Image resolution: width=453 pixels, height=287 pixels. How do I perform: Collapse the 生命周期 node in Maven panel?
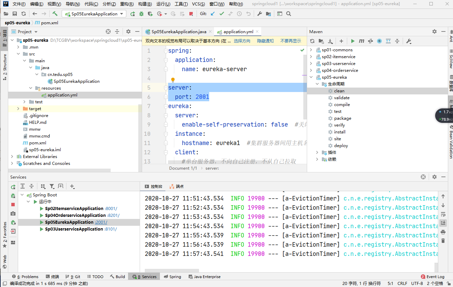coord(317,84)
